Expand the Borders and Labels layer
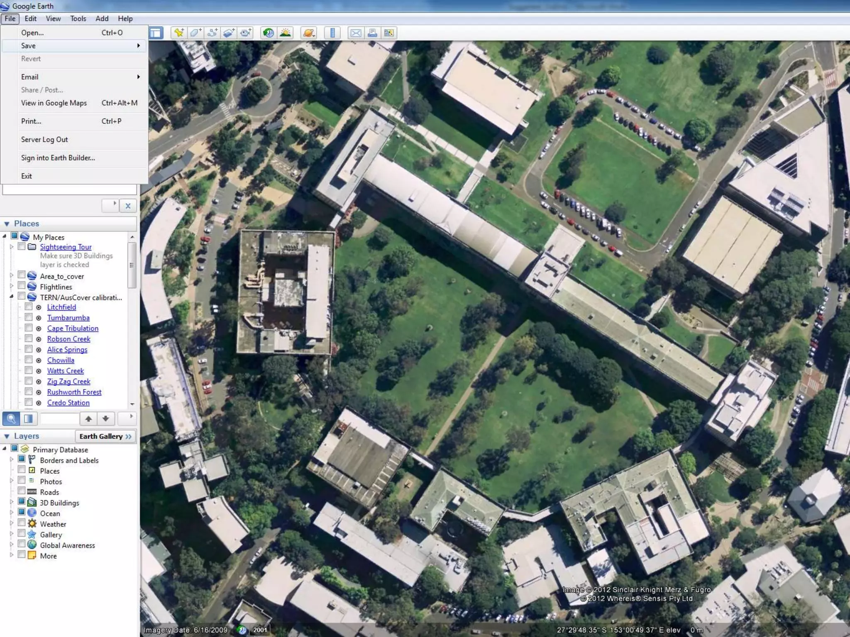The width and height of the screenshot is (850, 637). pyautogui.click(x=12, y=460)
